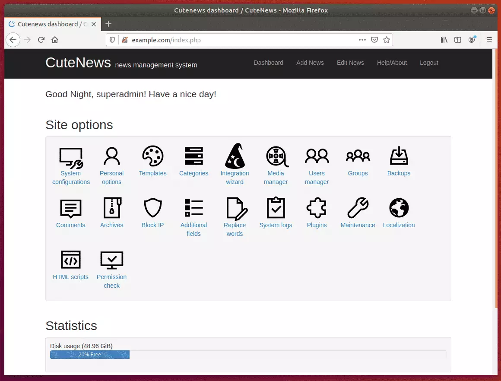Open the Firefox Library icon

pos(444,40)
